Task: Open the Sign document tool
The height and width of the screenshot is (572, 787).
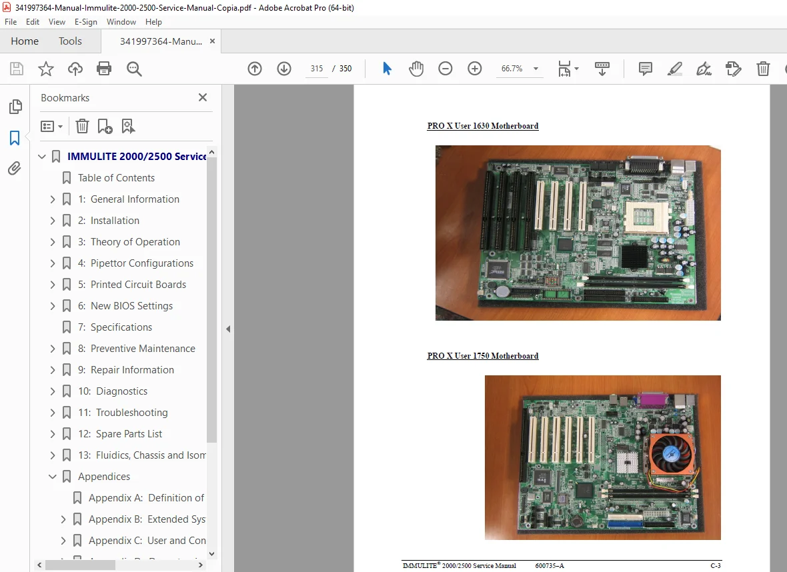Action: pyautogui.click(x=704, y=69)
